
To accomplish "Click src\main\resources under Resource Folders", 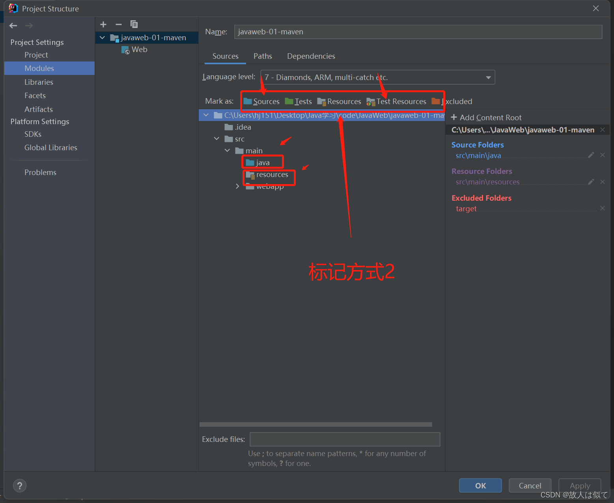I will [x=488, y=182].
